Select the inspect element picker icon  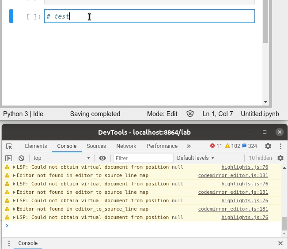(x=9, y=146)
